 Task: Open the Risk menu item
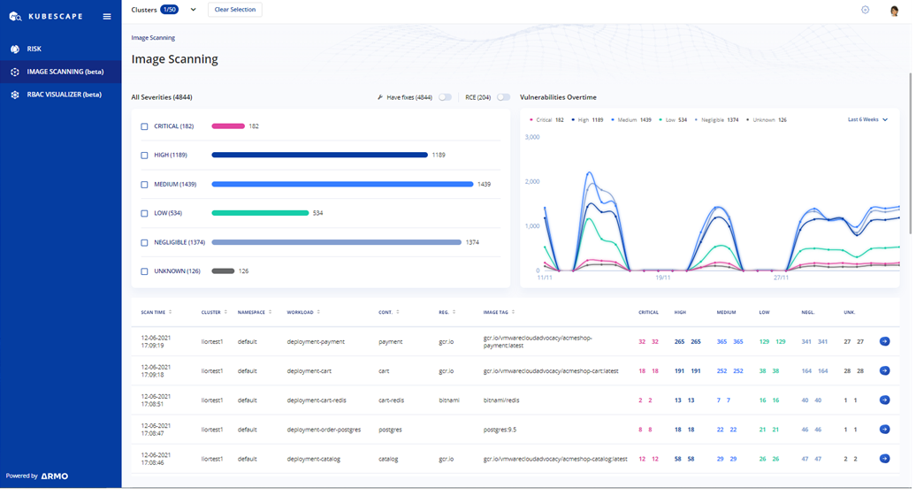[x=34, y=49]
